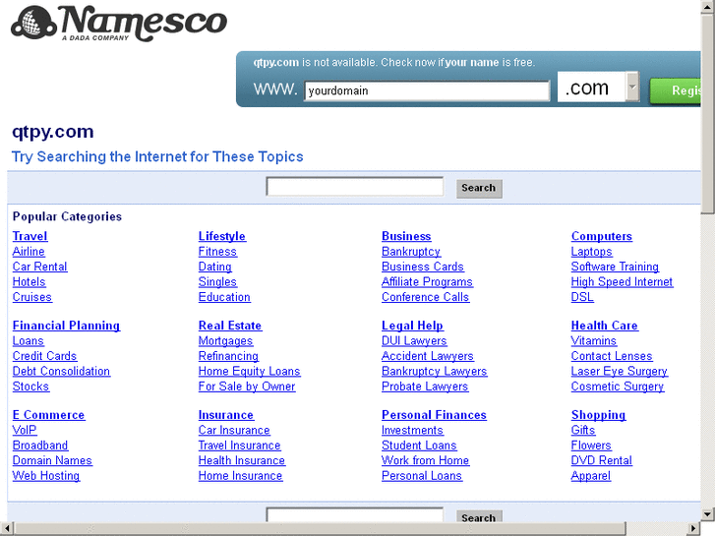Select the For Sale by Owner link
The height and width of the screenshot is (536, 715).
(x=247, y=387)
